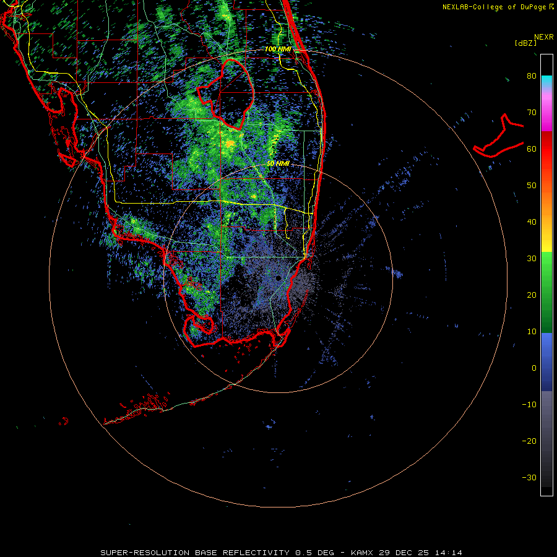Click the NEXLAB-College of DuPage label
Screen dimensions: 557x557
pyautogui.click(x=494, y=7)
